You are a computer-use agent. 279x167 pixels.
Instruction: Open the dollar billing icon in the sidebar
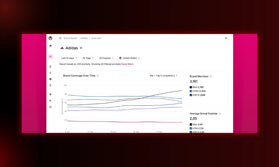[50, 107]
